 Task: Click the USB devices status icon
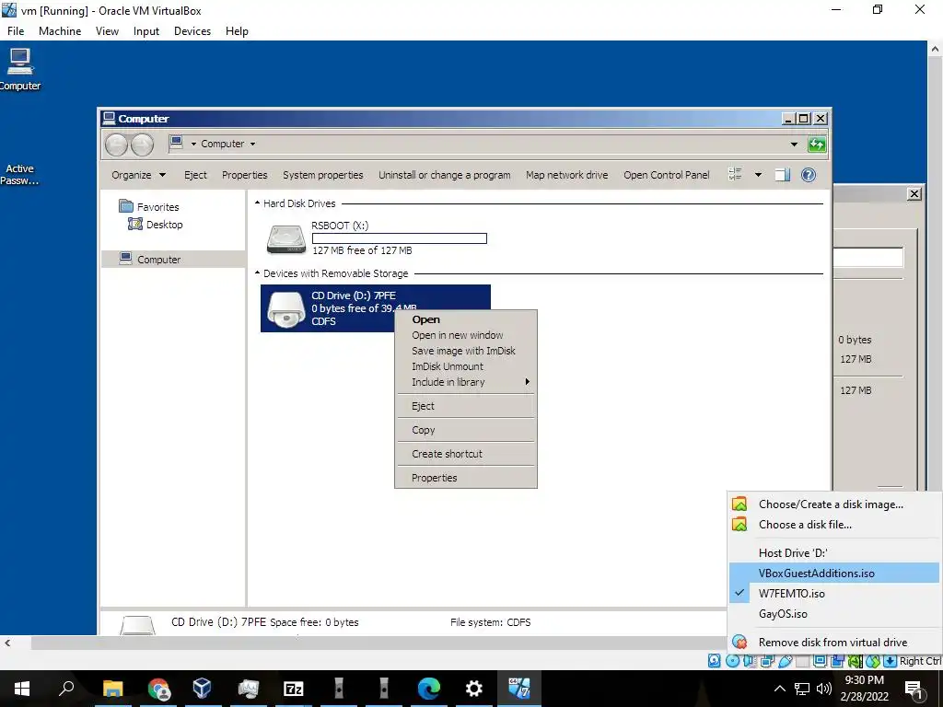point(785,661)
